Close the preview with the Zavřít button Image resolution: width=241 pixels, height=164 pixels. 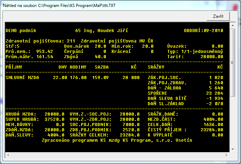tap(218, 16)
